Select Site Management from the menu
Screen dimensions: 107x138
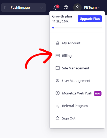[x=77, y=68]
